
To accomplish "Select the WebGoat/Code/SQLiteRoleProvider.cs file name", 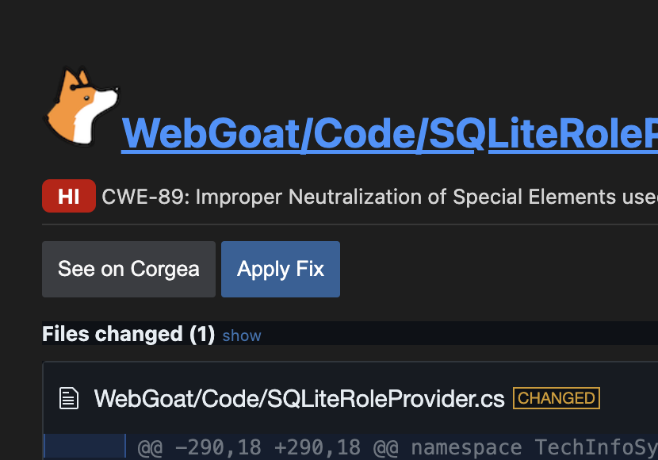I will pyautogui.click(x=299, y=398).
